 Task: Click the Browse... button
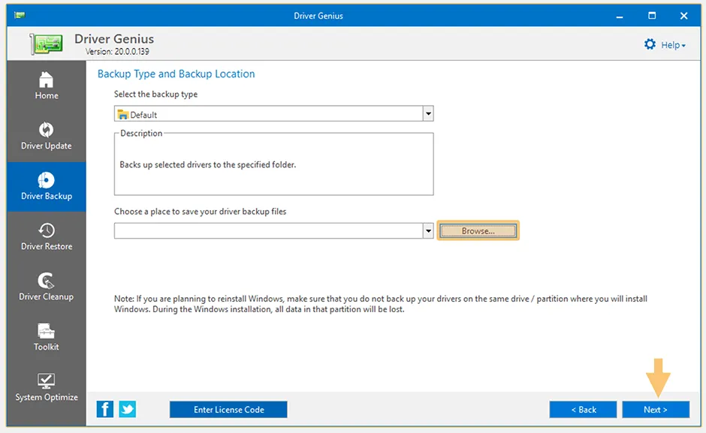478,231
